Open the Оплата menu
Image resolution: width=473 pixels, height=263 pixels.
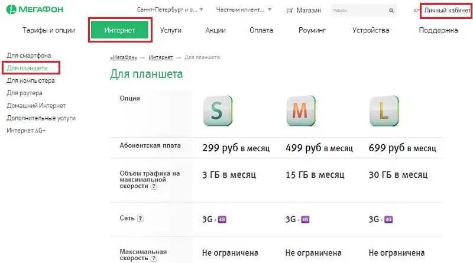click(261, 30)
